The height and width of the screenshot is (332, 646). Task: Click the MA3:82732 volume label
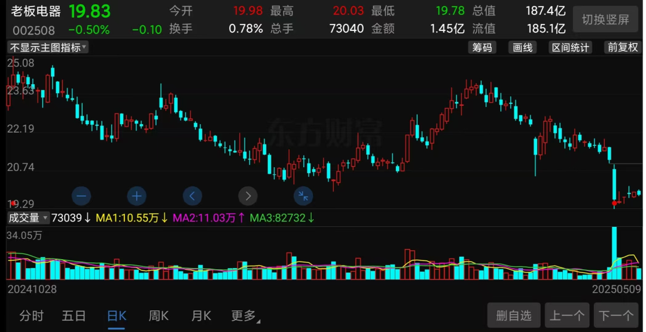pos(278,217)
